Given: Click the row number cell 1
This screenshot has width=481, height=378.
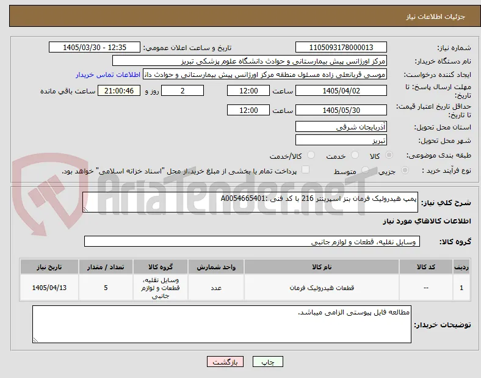Looking at the screenshot, I should [461, 288].
